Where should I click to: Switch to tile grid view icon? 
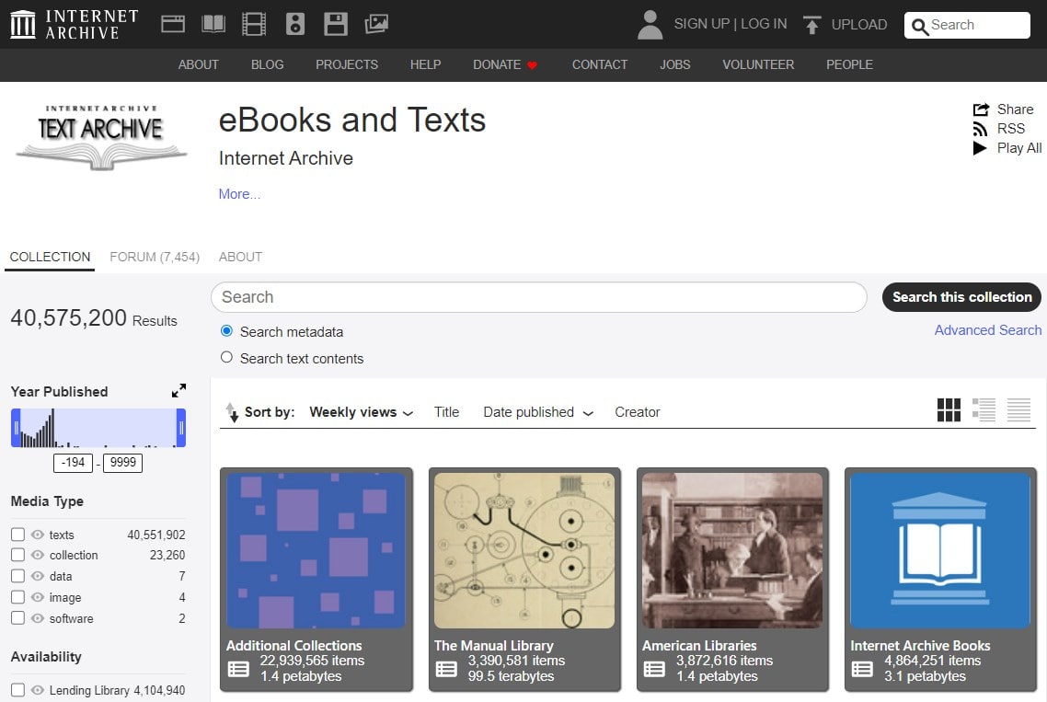(949, 410)
